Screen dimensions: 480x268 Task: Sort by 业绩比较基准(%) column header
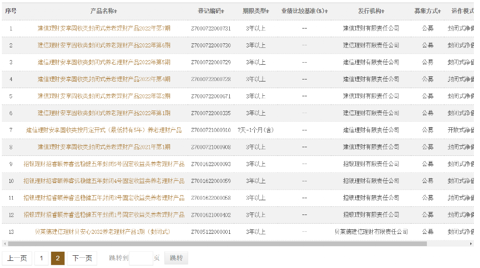pyautogui.click(x=304, y=11)
